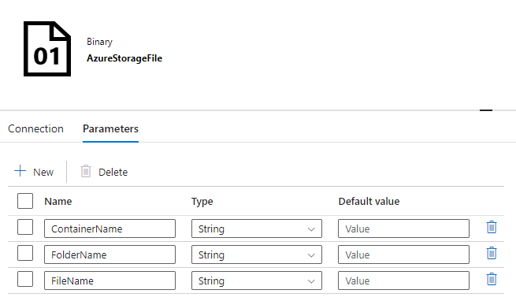Image resolution: width=516 pixels, height=301 pixels.
Task: Click the default value field for FolderName
Action: (x=403, y=255)
